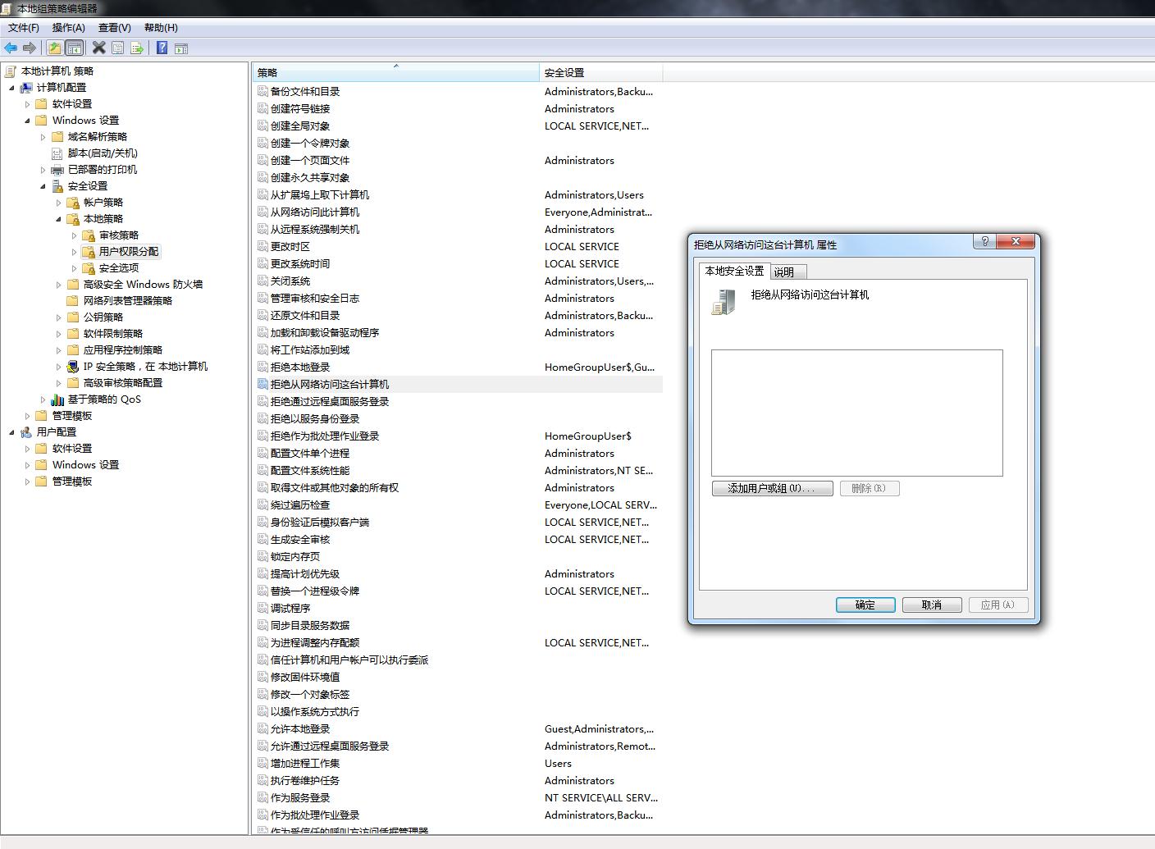Click the 添加用户或组 button
This screenshot has width=1155, height=849.
[x=772, y=489]
